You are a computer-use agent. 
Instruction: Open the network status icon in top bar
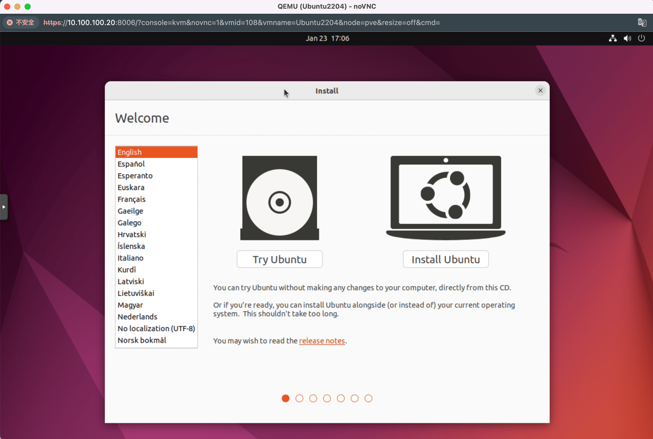(613, 38)
